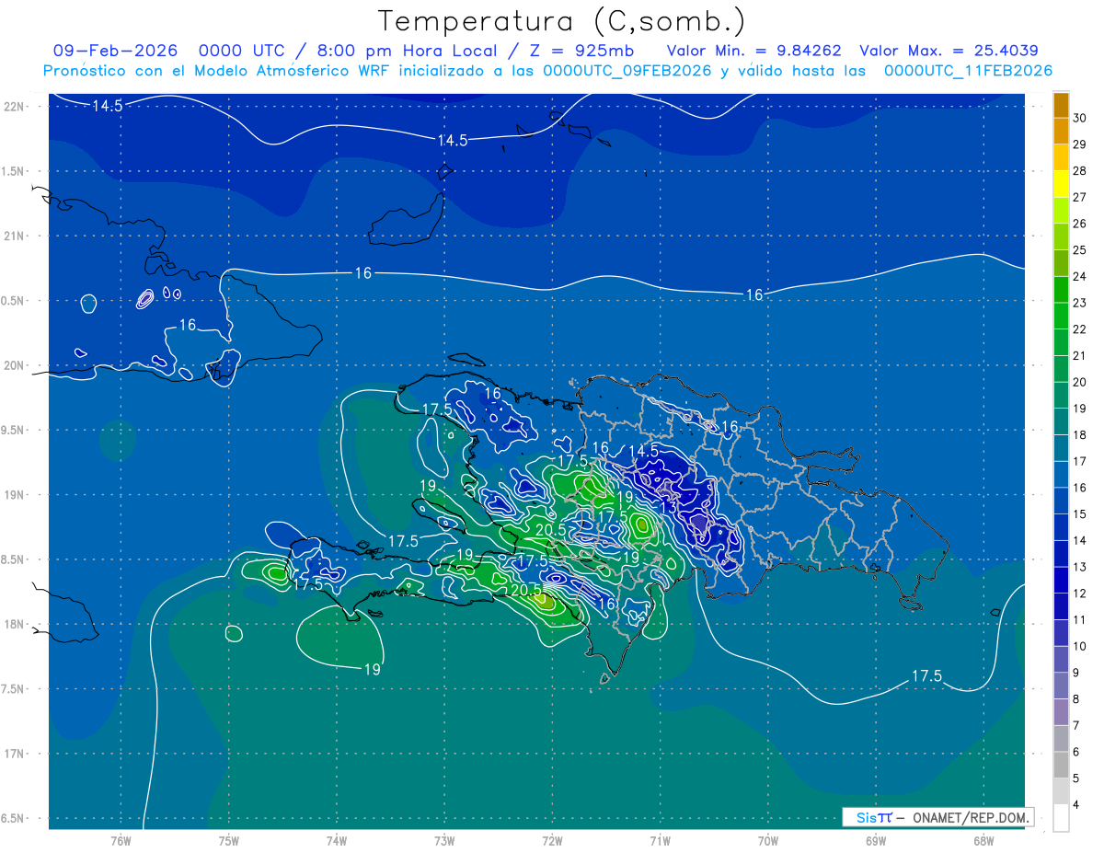Screen dimensions: 1104x853
Task: Click the 68W longitude axis label
Action: point(983,840)
